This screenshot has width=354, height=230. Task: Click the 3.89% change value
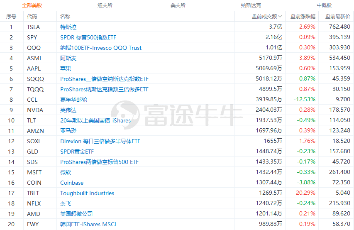click(307, 58)
